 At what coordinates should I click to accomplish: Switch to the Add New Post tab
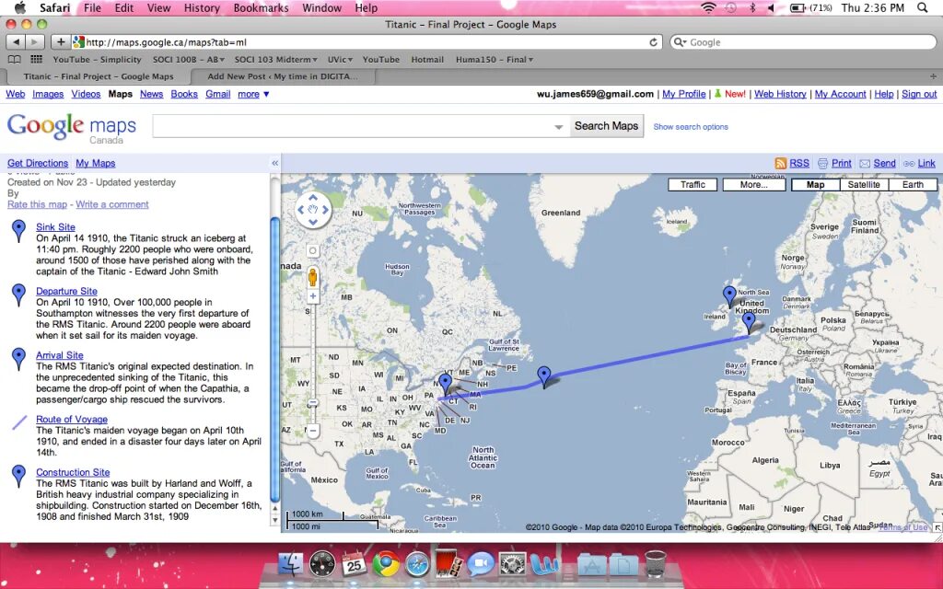click(282, 76)
